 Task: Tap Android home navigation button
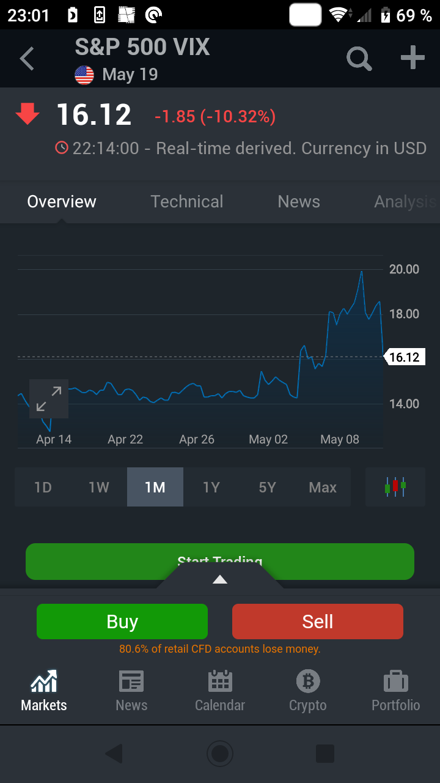(x=220, y=754)
